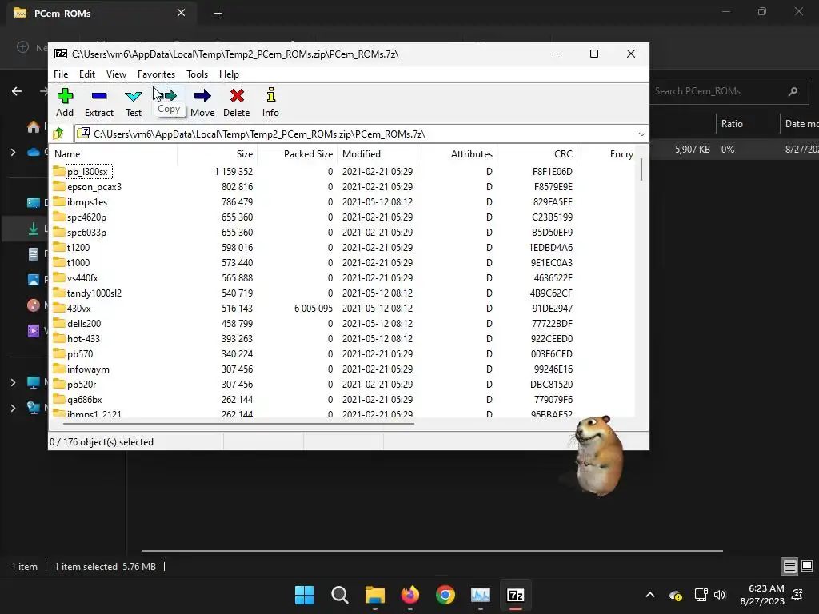Click the search magnifier in the Explorer search box
819x614 pixels.
(x=793, y=91)
